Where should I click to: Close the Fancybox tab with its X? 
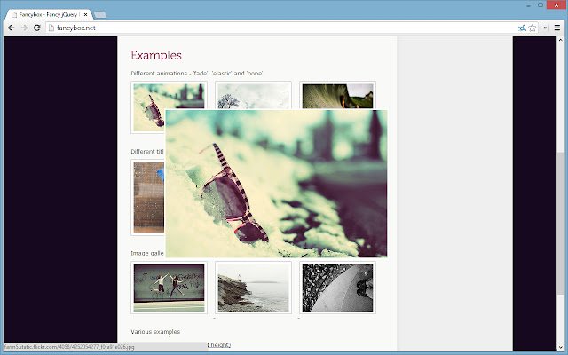[85, 15]
